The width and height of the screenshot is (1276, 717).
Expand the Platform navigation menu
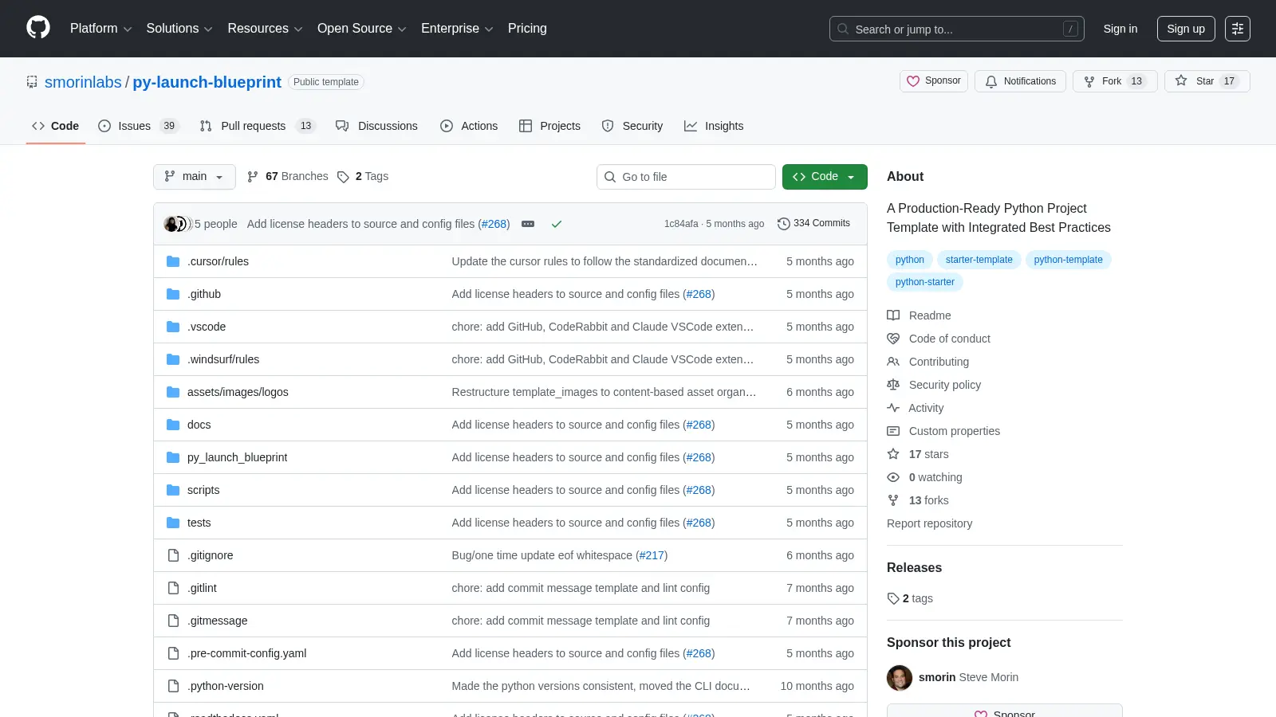tap(100, 29)
